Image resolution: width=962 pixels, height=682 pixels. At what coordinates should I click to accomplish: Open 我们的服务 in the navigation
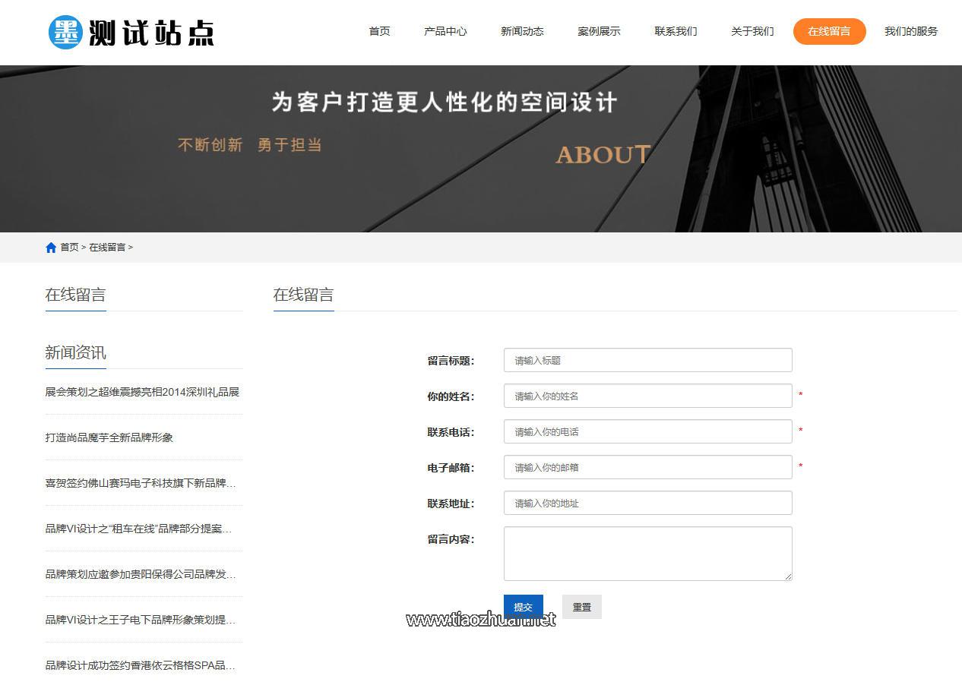coord(911,31)
